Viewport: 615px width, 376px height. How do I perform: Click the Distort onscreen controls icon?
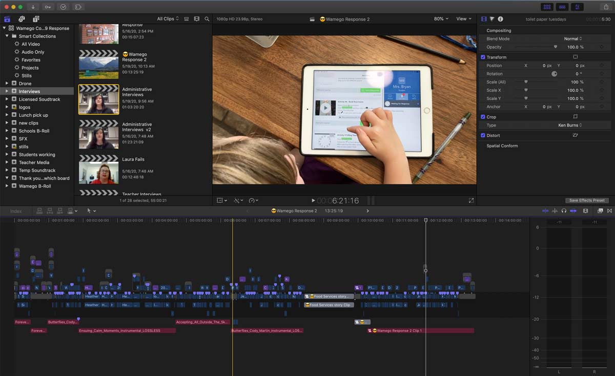[575, 135]
